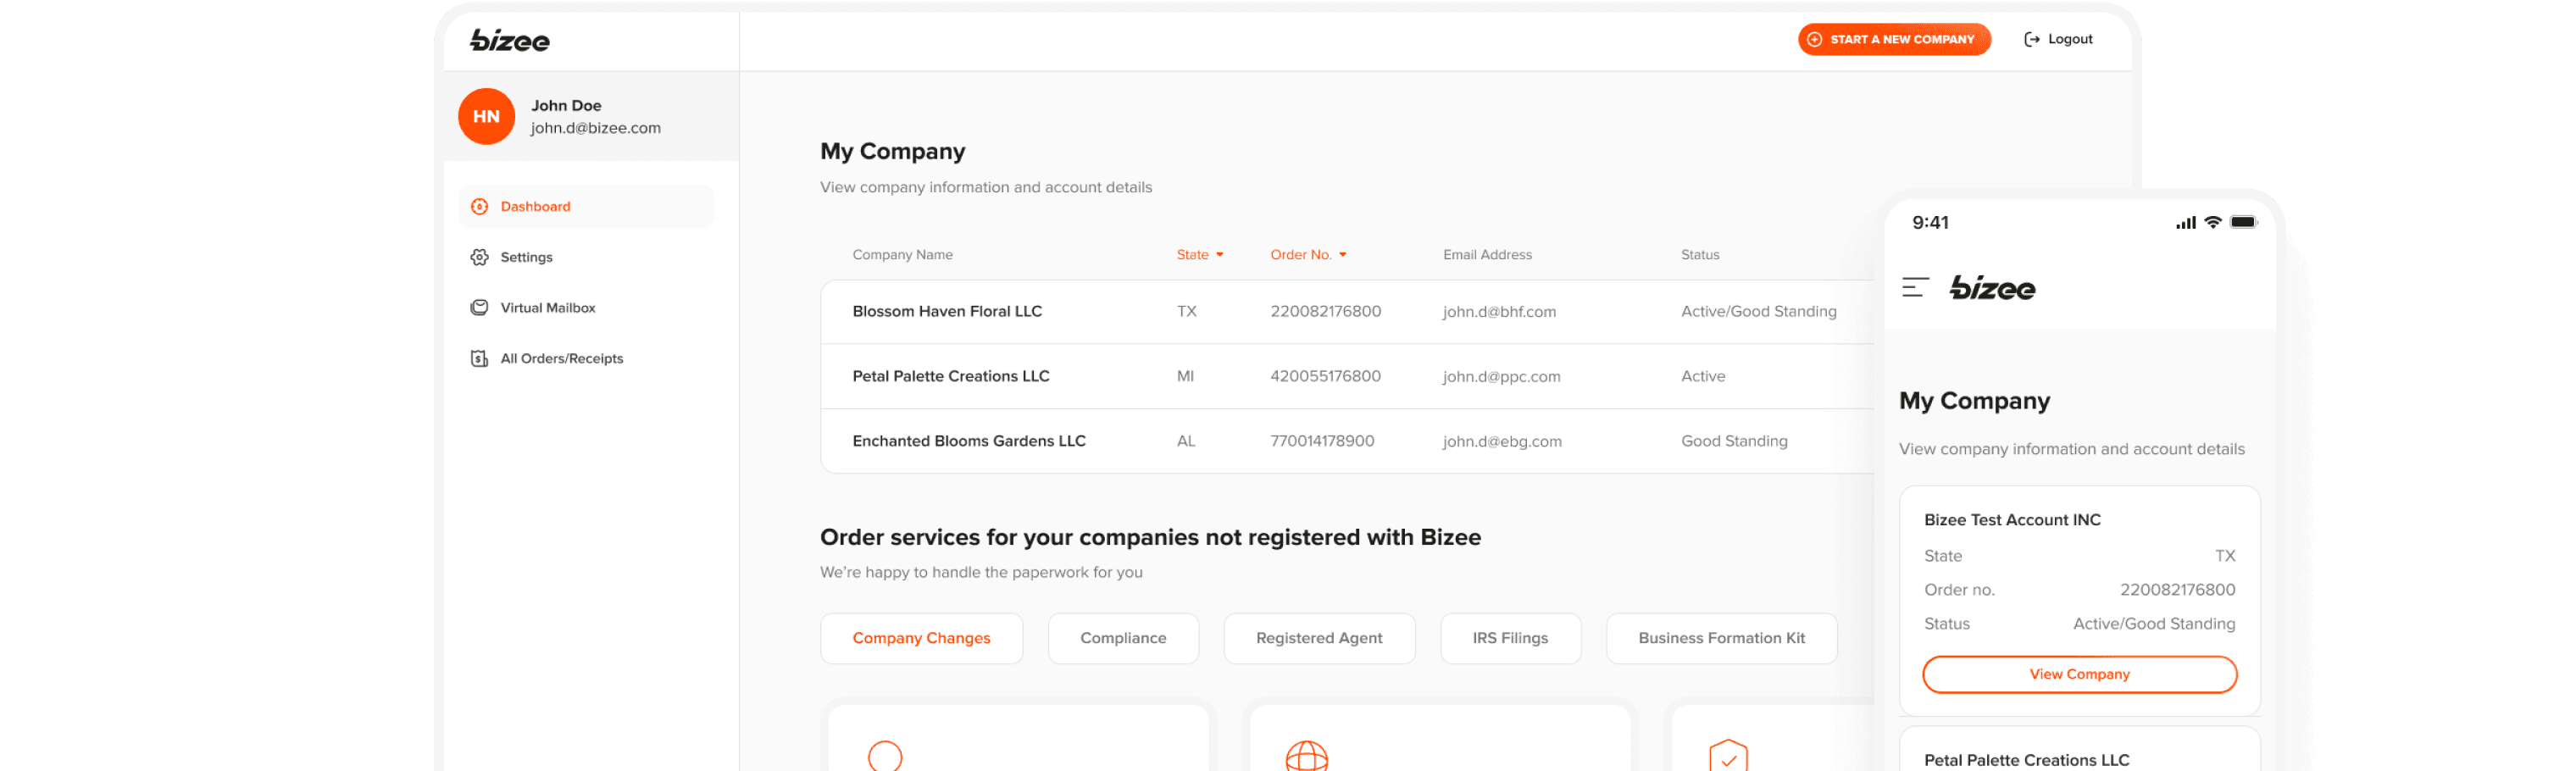The width and height of the screenshot is (2576, 771).
Task: Click the plus icon in Start a New Company
Action: pyautogui.click(x=1815, y=40)
